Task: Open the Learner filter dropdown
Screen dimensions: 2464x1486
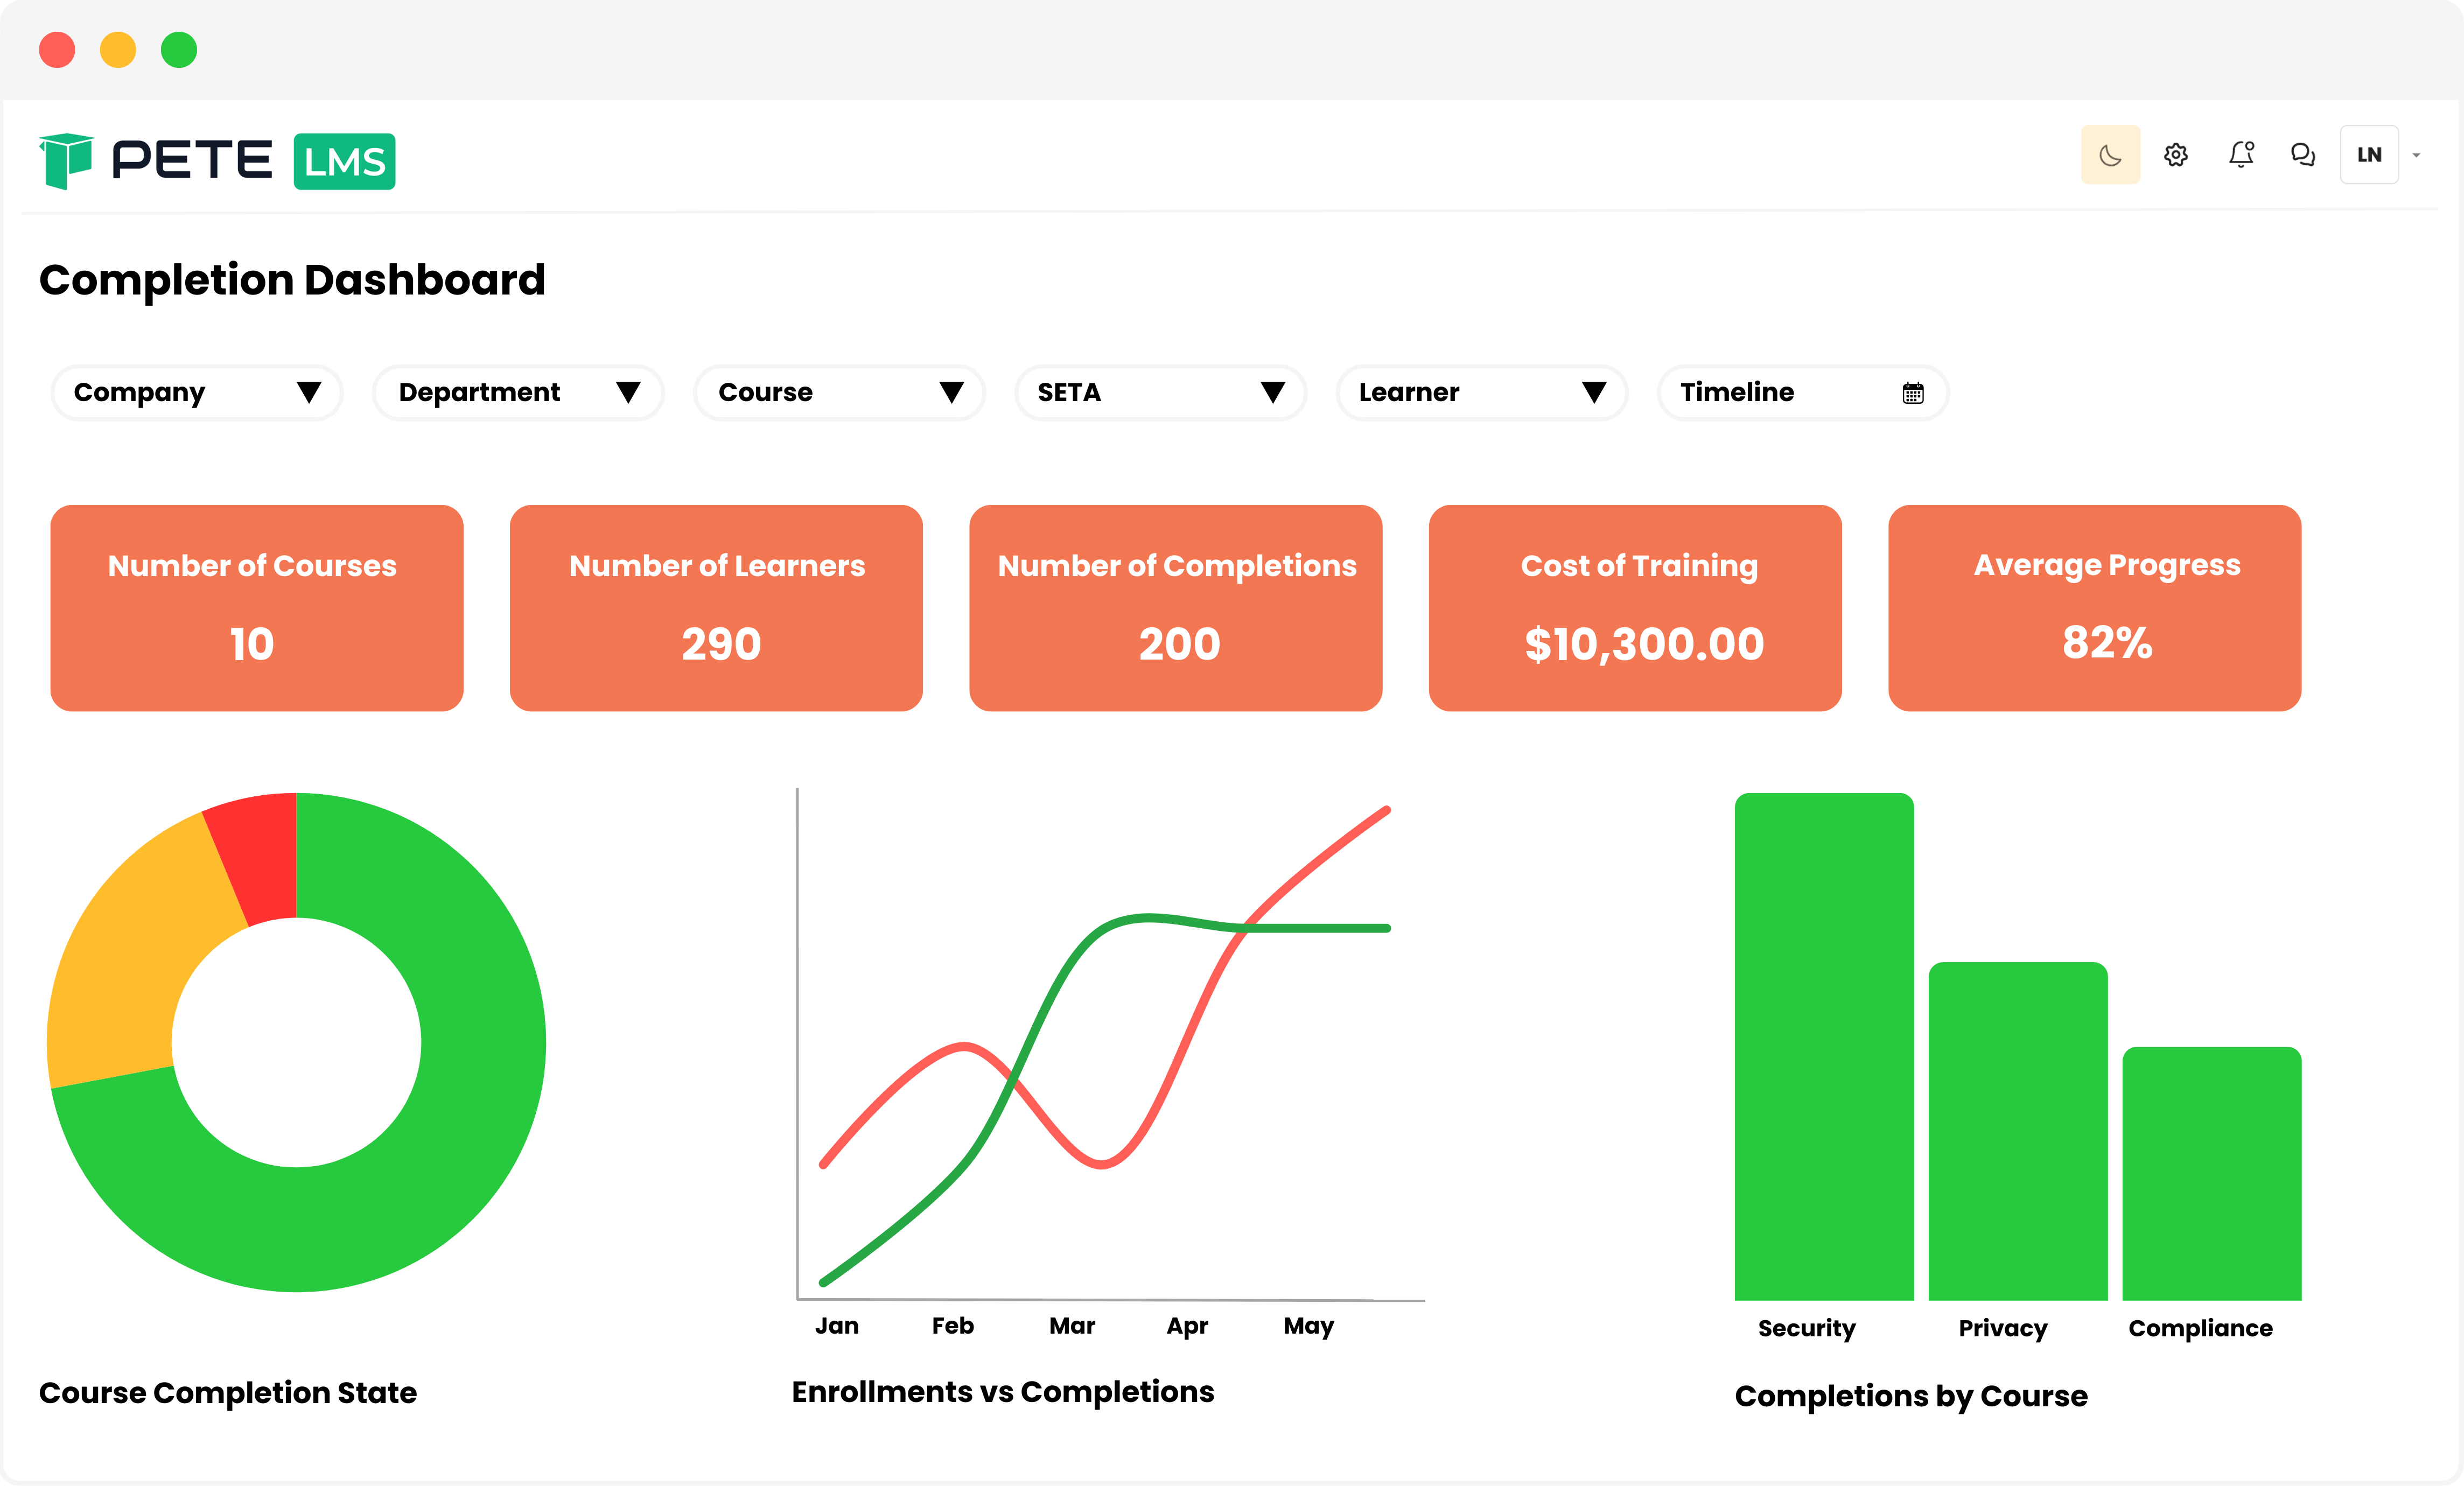Action: click(x=1480, y=392)
